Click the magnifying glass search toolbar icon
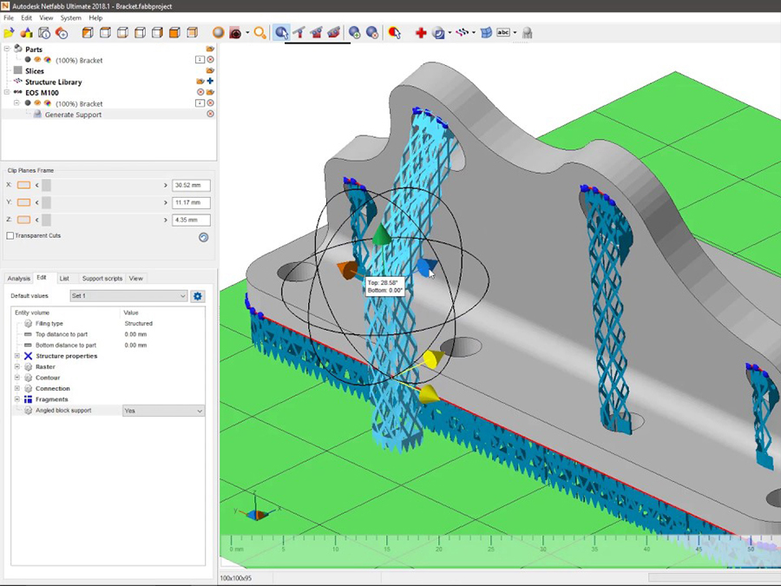Screen dimensions: 781x586 pos(259,33)
